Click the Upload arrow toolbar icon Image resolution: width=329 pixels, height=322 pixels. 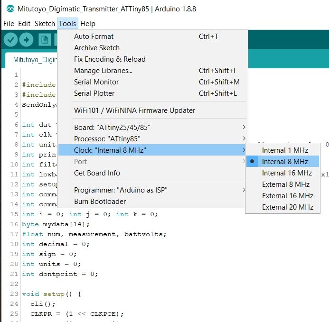click(x=26, y=40)
